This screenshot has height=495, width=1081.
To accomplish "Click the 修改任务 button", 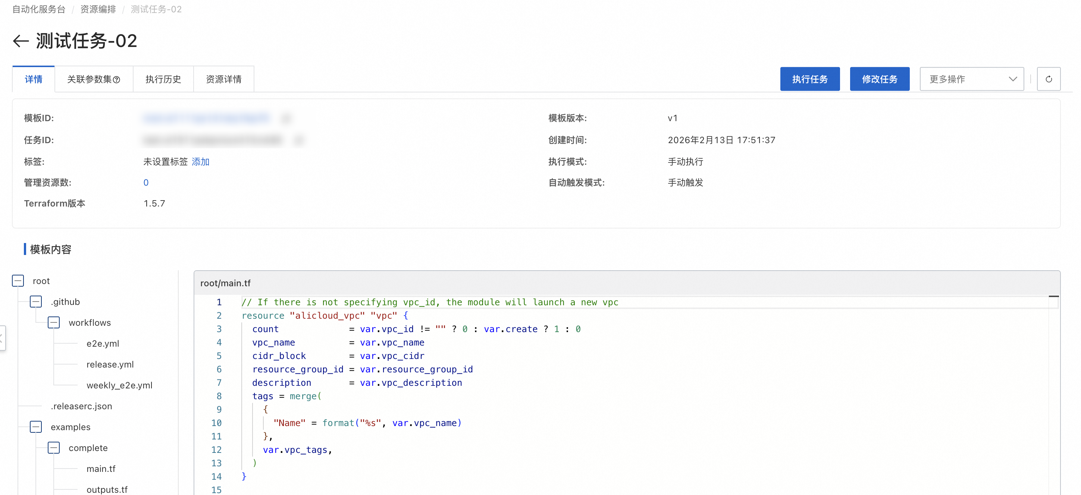I will pos(880,79).
